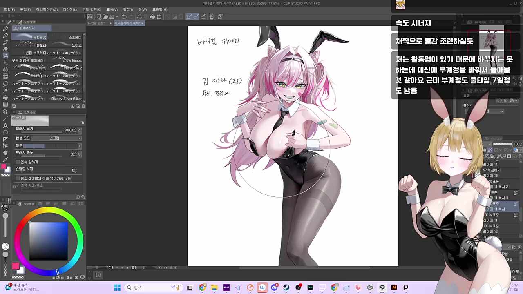Select the Auto select magic wand tool
This screenshot has height=294, width=523.
(x=5, y=90)
